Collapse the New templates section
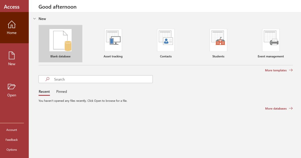The width and height of the screenshot is (301, 158). 34,19
